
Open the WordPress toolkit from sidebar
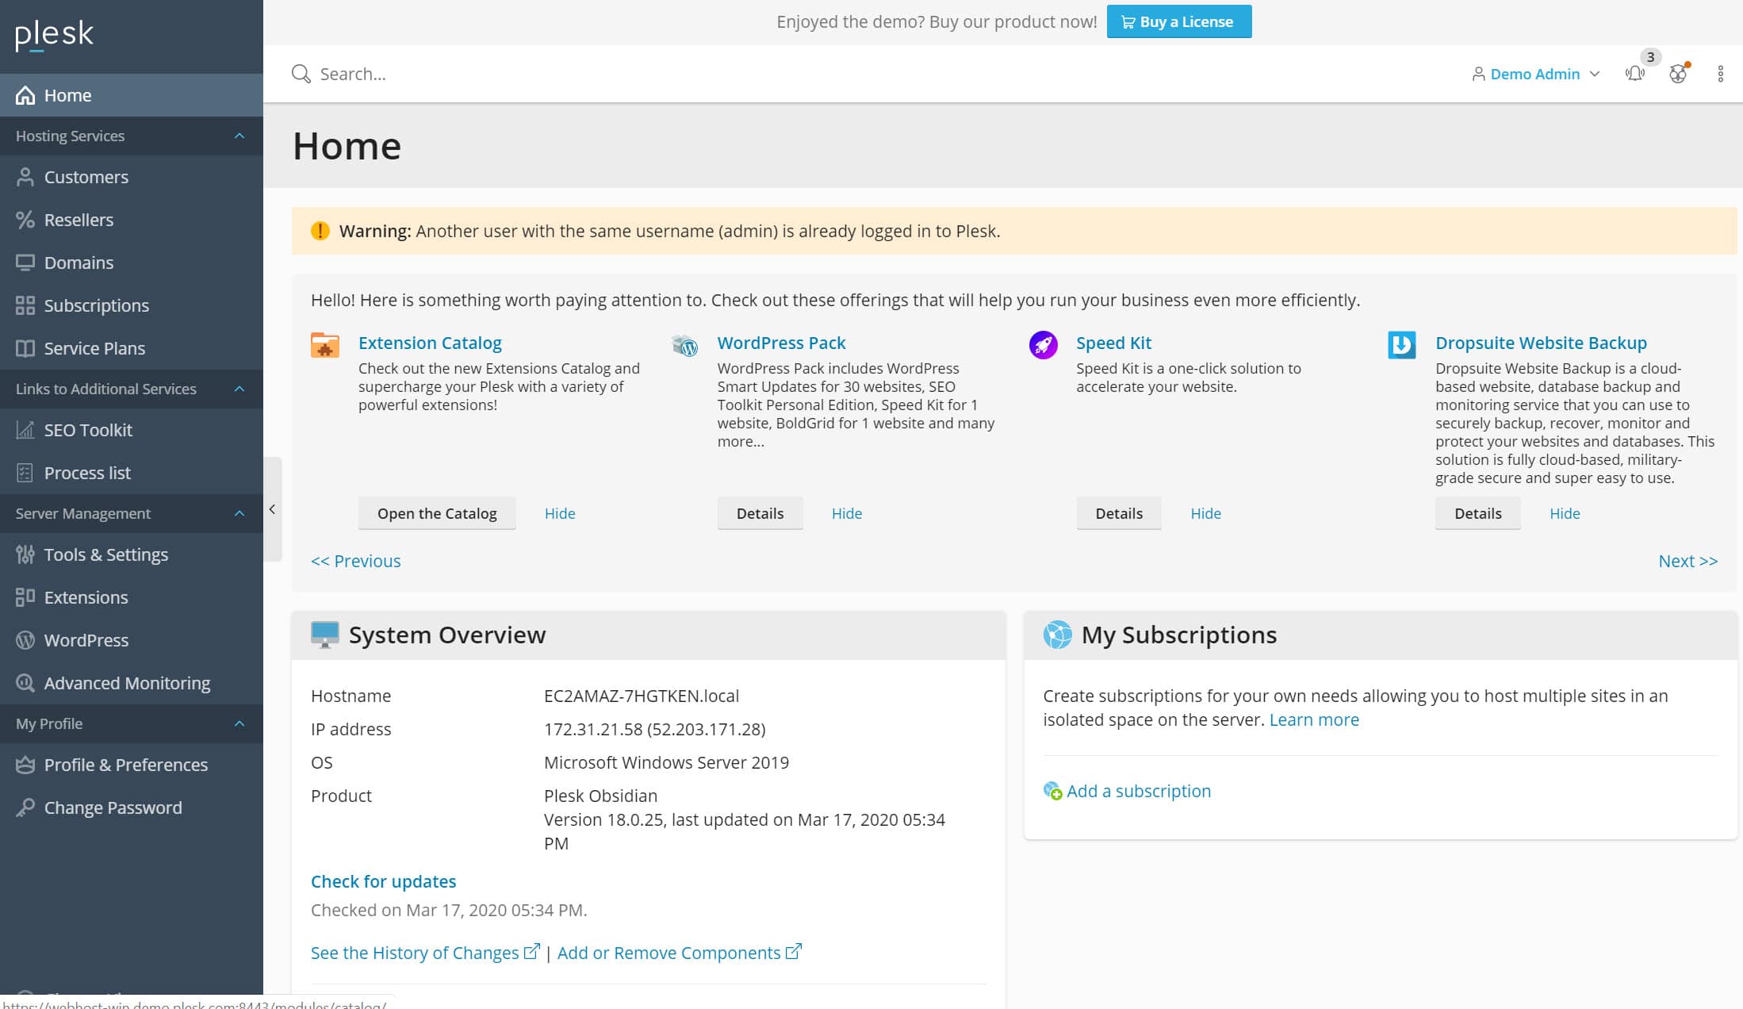pos(86,639)
